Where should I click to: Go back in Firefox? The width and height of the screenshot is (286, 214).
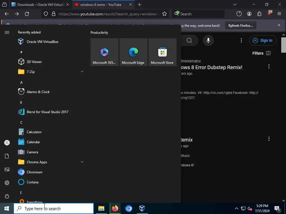click(x=7, y=14)
